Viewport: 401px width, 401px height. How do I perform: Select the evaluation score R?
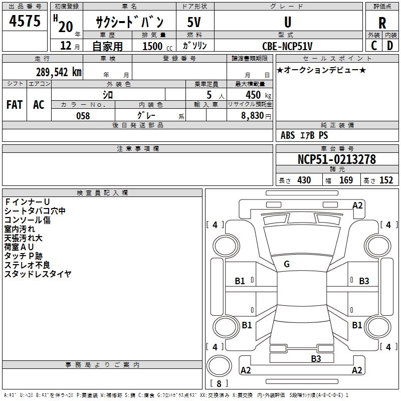[382, 23]
